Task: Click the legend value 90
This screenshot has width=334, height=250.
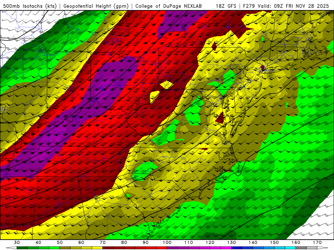Action: (146, 242)
